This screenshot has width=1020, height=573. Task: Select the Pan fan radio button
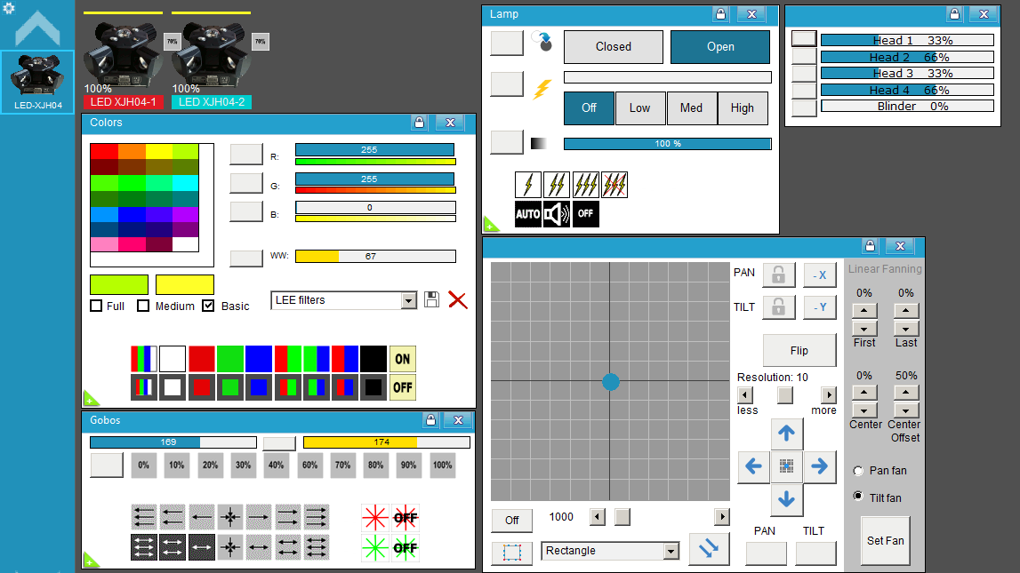click(x=858, y=470)
